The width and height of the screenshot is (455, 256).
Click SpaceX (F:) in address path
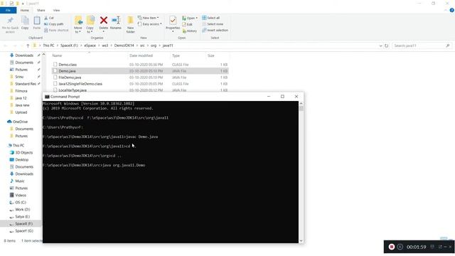click(69, 46)
